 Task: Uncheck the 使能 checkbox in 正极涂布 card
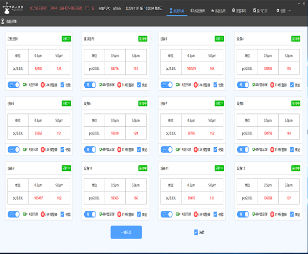[139, 85]
